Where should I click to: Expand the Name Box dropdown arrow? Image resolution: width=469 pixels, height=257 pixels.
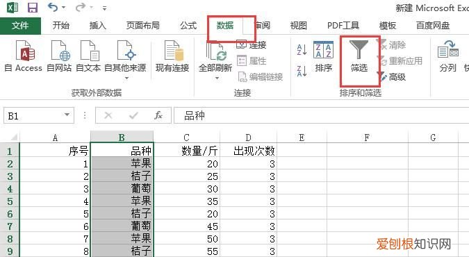67,115
